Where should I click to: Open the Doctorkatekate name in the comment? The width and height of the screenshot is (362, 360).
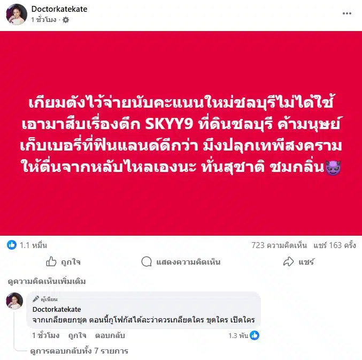(57, 309)
